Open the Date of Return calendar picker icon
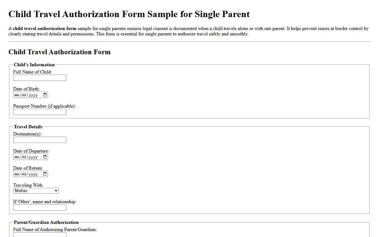The width and height of the screenshot is (379, 237). point(45,174)
